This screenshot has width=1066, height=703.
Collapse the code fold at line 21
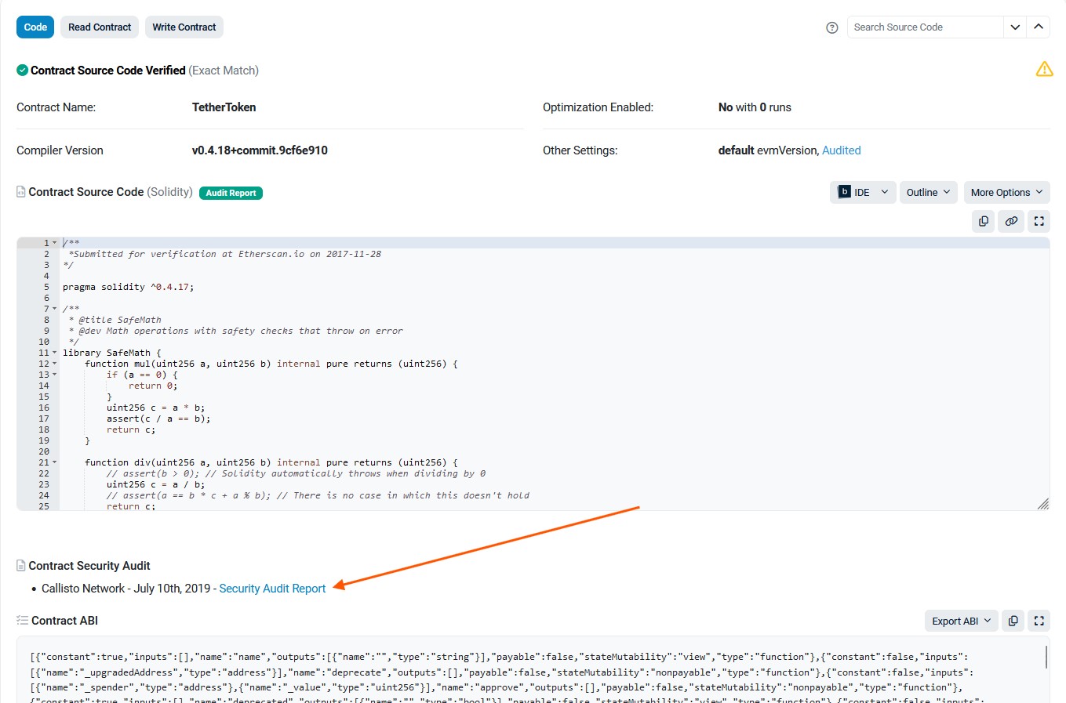55,462
